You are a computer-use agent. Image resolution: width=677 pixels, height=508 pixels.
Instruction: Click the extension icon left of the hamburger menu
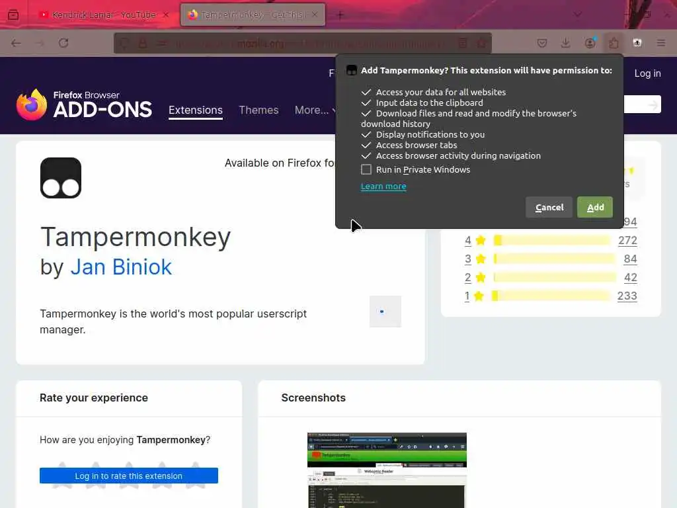coord(637,43)
